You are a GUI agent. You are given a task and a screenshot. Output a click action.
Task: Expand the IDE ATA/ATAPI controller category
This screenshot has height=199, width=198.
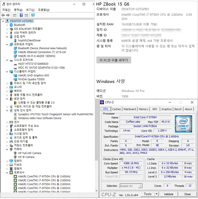pos(7,29)
